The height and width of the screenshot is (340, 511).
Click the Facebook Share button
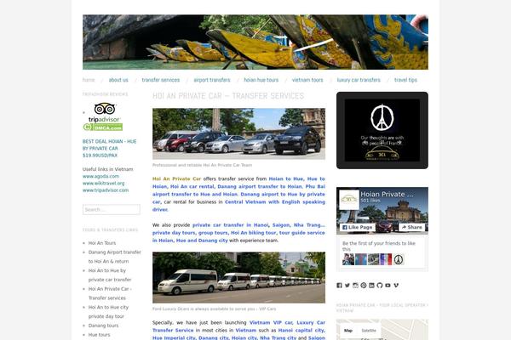(412, 227)
